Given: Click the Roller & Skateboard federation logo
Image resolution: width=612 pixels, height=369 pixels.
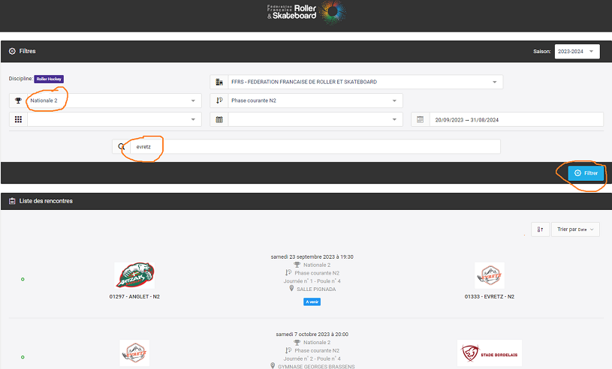Looking at the screenshot, I should [x=306, y=13].
